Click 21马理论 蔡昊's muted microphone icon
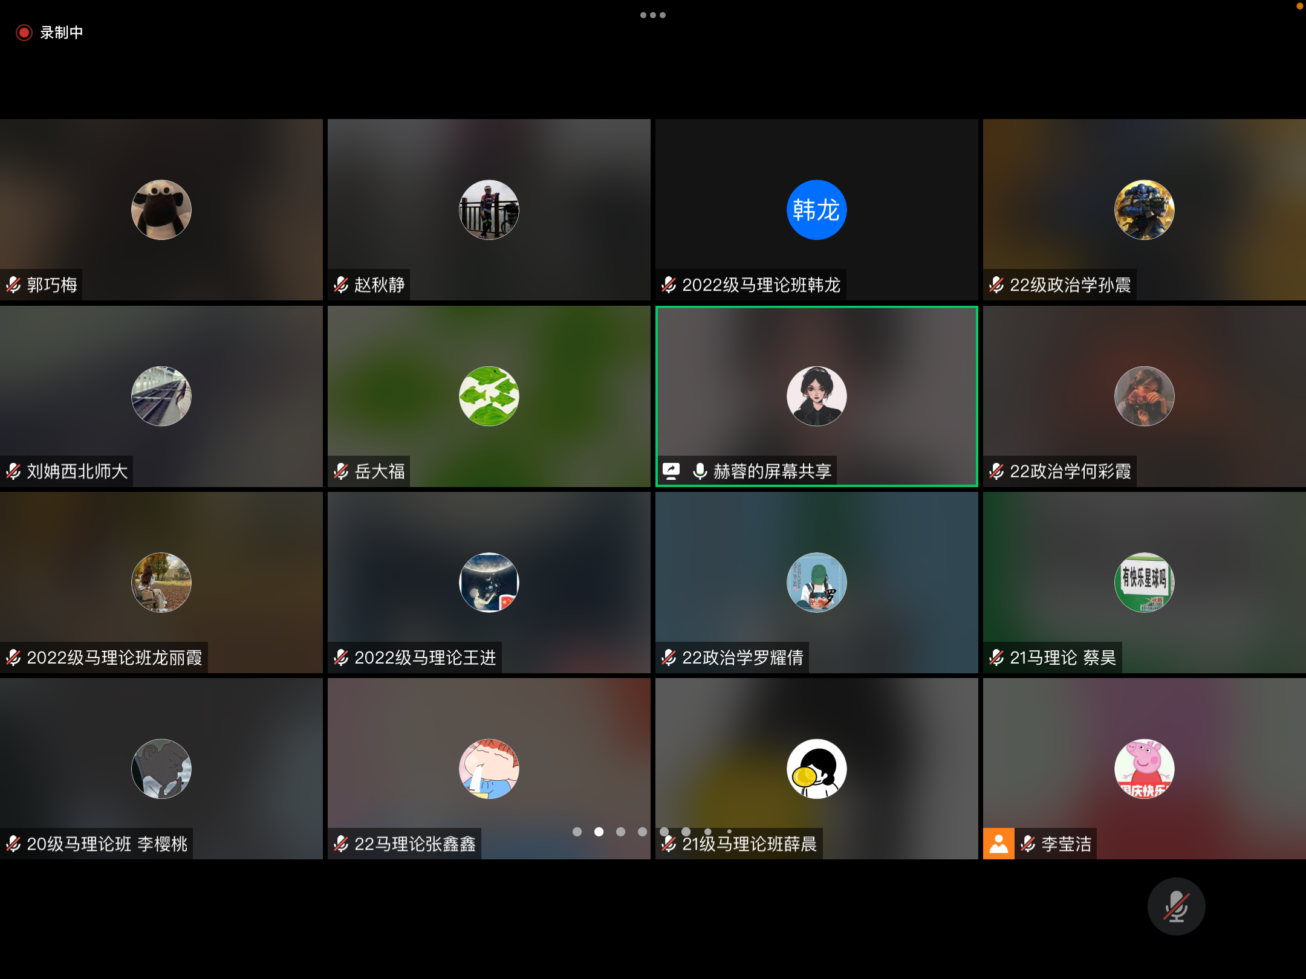 tap(996, 658)
